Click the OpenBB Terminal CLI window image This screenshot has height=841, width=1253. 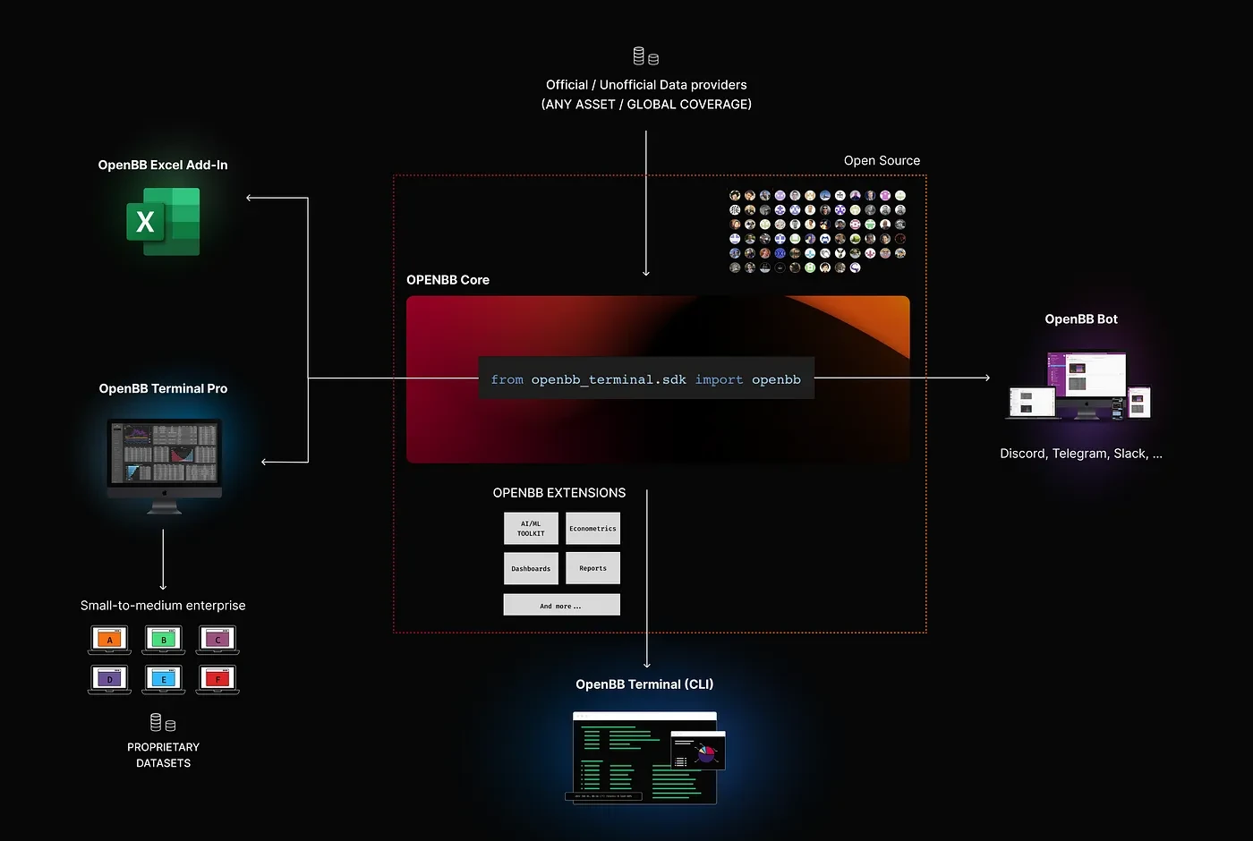coord(646,757)
